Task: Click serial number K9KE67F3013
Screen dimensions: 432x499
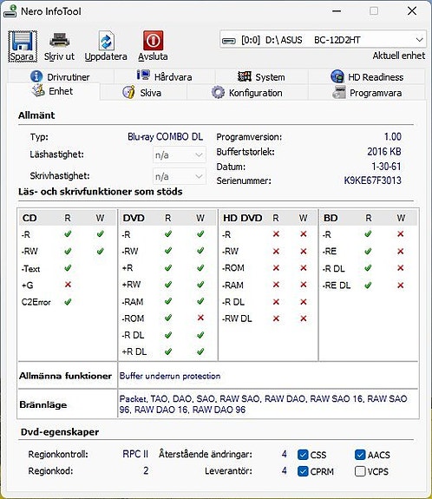Action: coord(372,181)
